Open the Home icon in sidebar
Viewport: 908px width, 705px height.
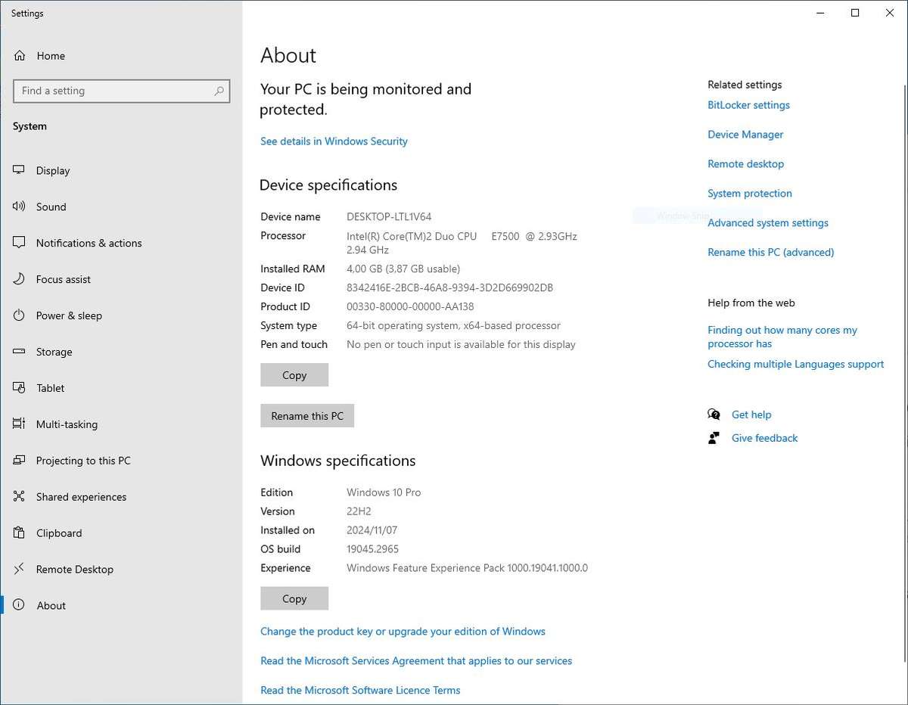pyautogui.click(x=18, y=55)
